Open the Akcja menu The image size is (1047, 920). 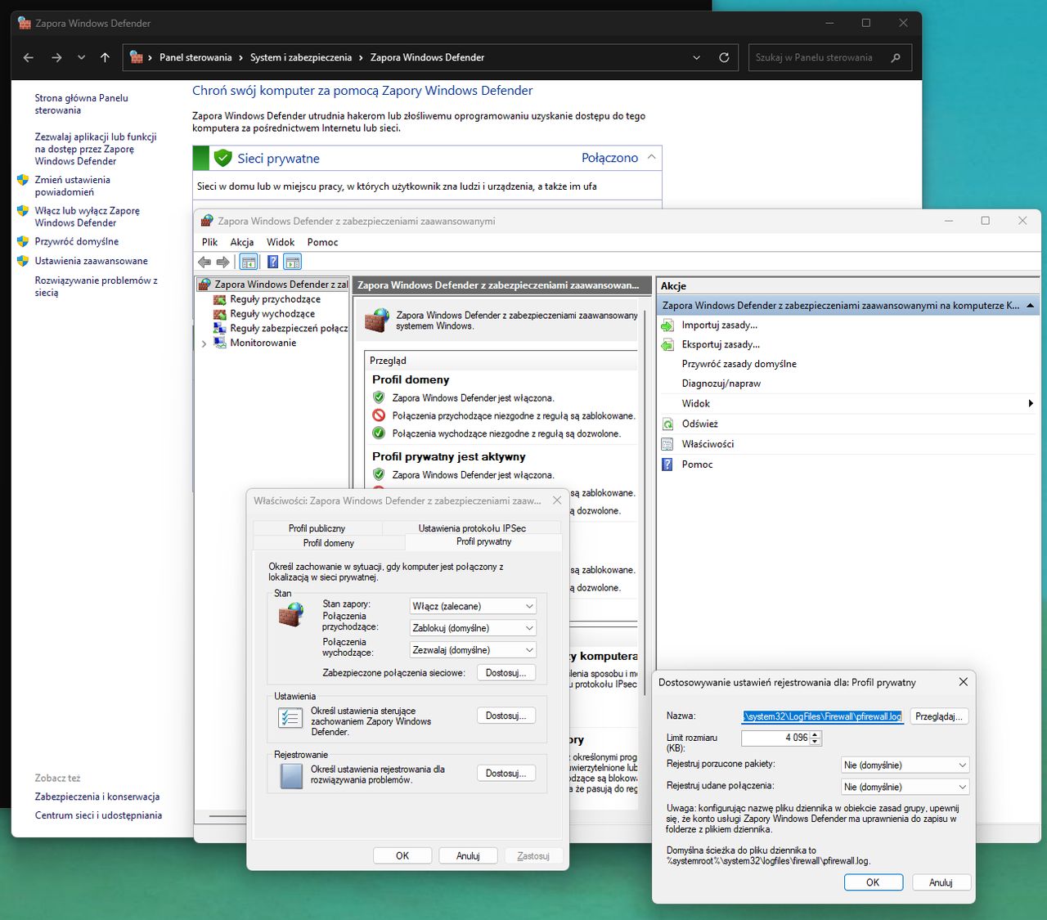click(x=242, y=242)
